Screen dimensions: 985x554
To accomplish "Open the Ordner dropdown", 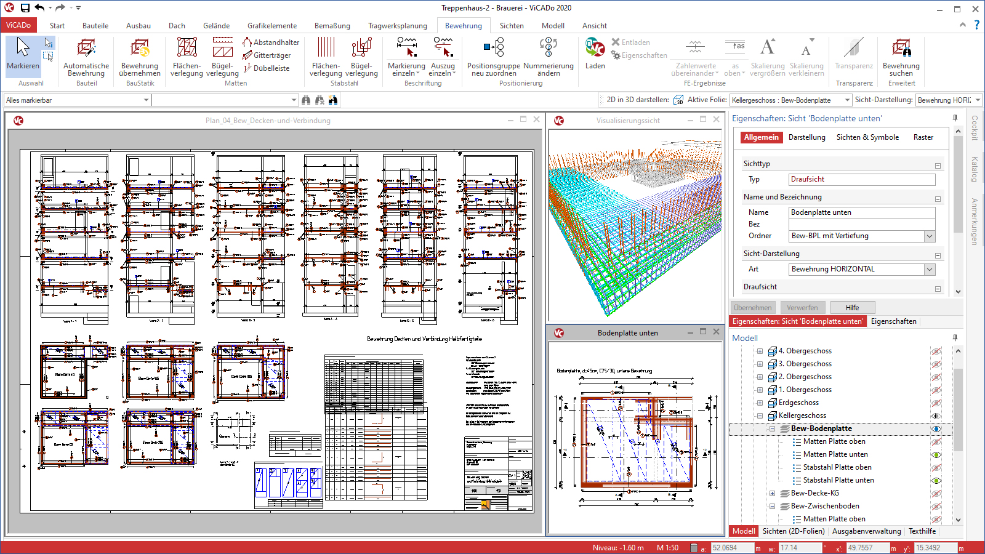I will [x=930, y=236].
